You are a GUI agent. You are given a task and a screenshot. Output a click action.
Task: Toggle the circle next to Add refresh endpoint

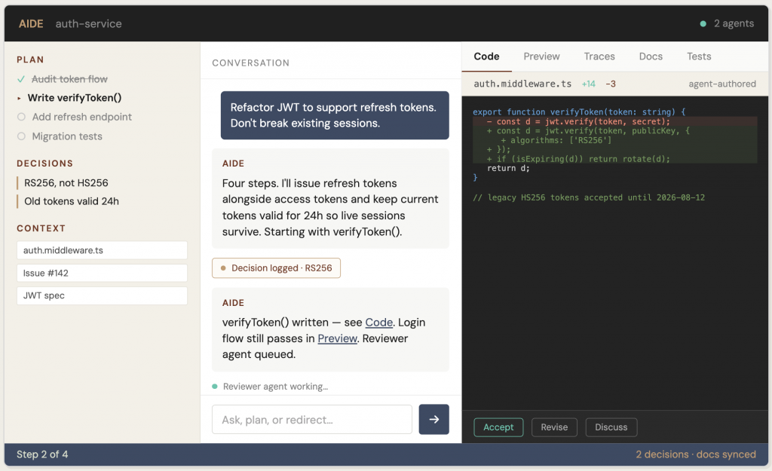click(x=21, y=117)
